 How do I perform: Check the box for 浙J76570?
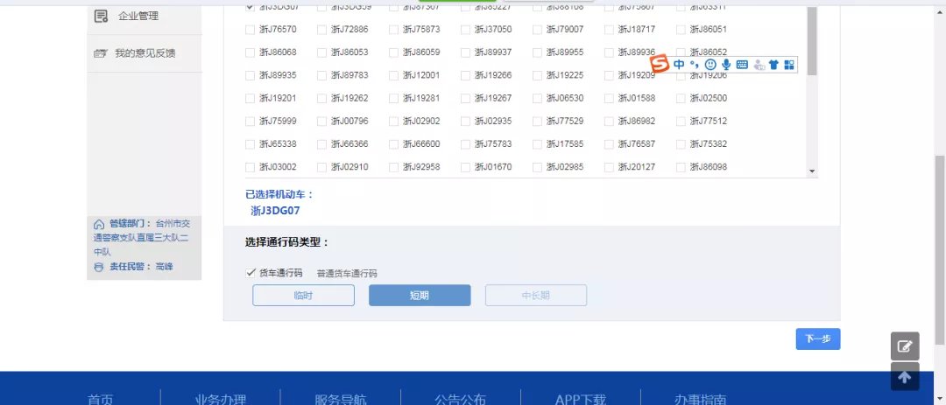(x=250, y=30)
